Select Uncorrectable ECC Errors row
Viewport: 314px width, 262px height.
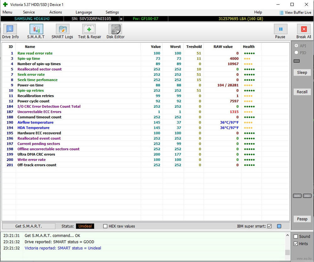click(x=146, y=112)
